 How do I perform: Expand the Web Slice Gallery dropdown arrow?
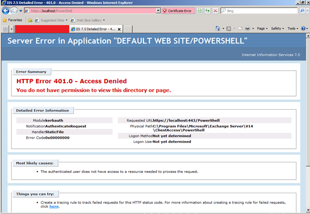[x=104, y=20]
